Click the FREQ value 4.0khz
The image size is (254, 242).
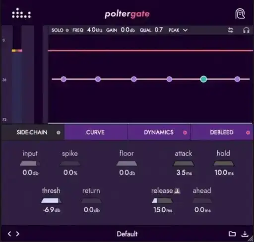pyautogui.click(x=95, y=30)
